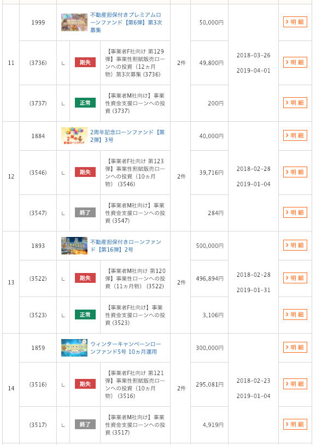Image resolution: width=316 pixels, height=445 pixels.
Task: Open 不動産担保付きローンファンド 第16弾 2号 link
Action: tap(126, 246)
